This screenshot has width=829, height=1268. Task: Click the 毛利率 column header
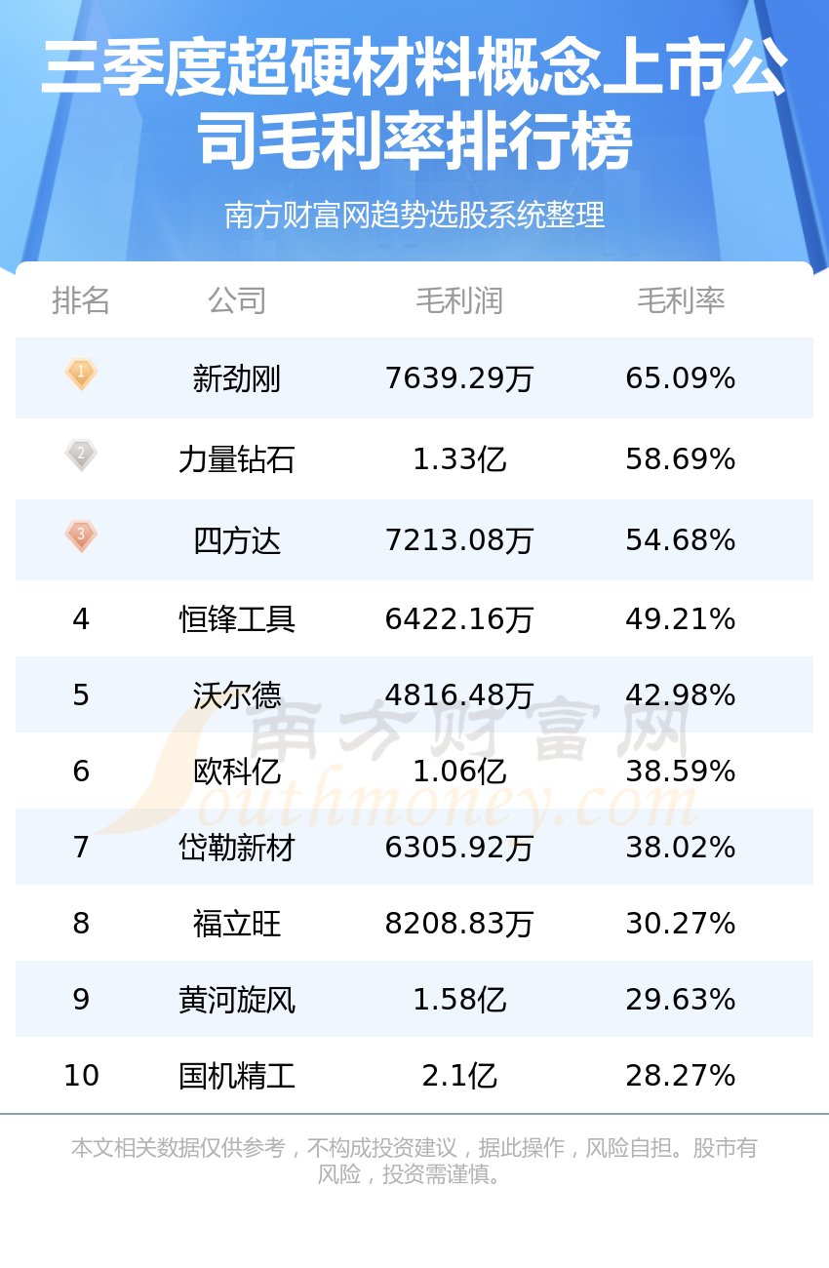point(681,300)
